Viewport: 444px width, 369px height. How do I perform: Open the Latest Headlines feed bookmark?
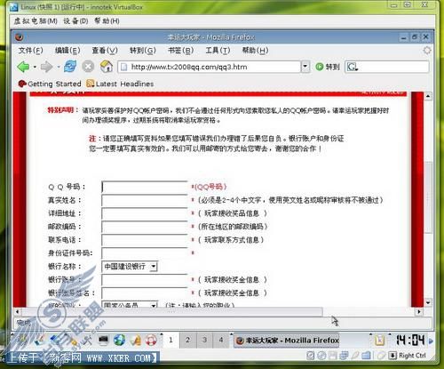120,84
